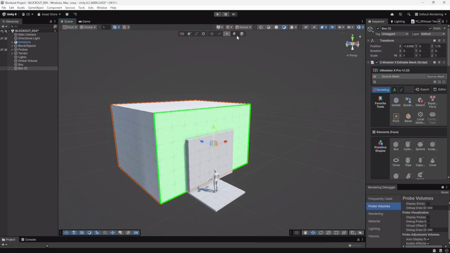This screenshot has height=253, width=450.
Task: Open Local Settings tool
Action: tap(420, 118)
